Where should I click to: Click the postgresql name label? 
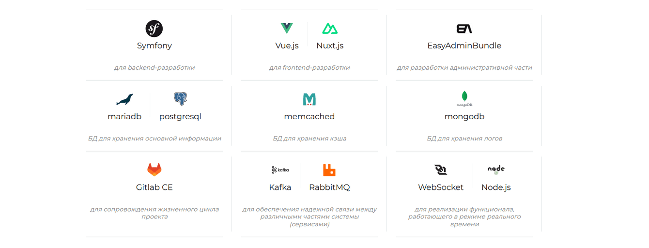(x=180, y=117)
